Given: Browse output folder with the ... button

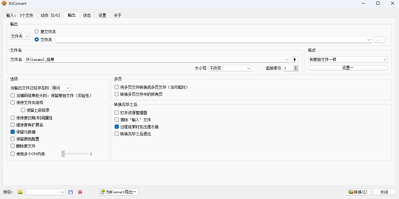Looking at the screenshot, I should (379, 39).
